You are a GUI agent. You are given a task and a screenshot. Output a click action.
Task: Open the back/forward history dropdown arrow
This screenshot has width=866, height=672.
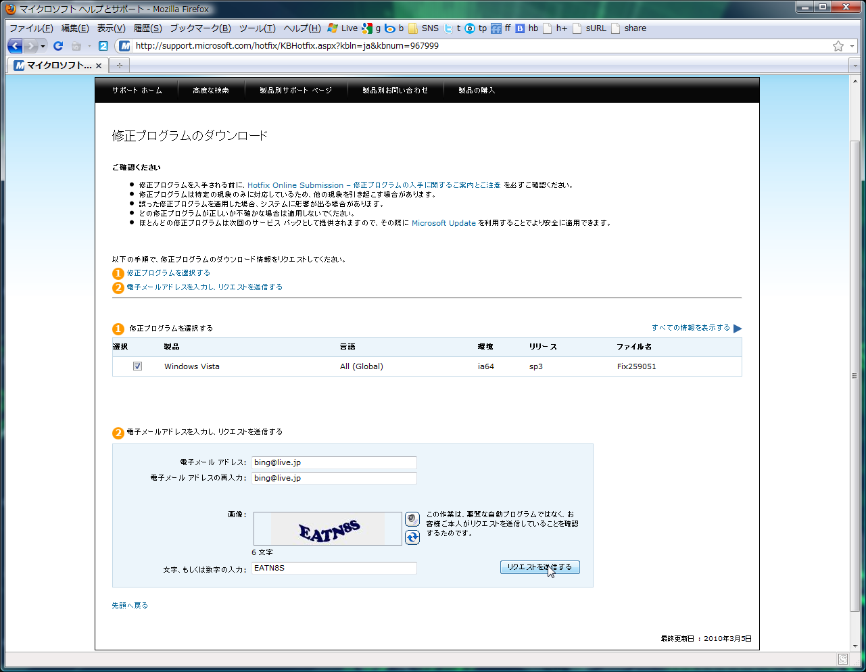pyautogui.click(x=43, y=46)
